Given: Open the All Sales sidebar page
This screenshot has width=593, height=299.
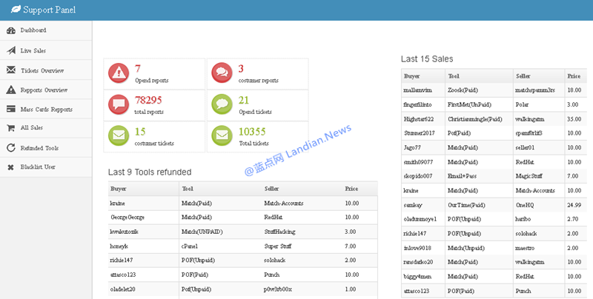Looking at the screenshot, I should click(x=33, y=128).
